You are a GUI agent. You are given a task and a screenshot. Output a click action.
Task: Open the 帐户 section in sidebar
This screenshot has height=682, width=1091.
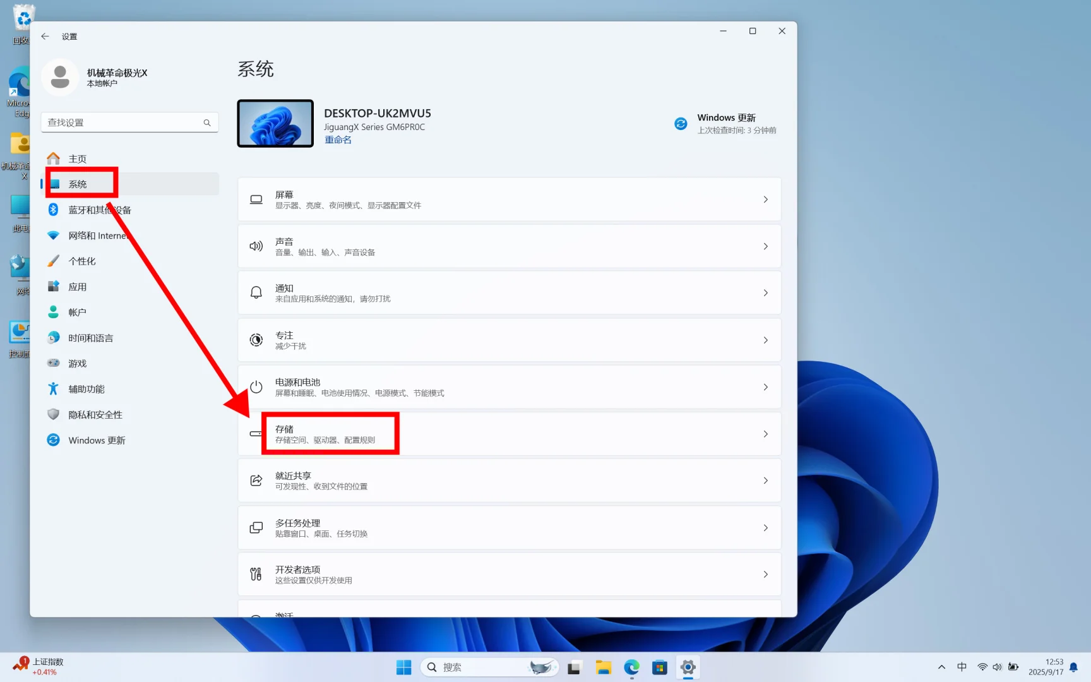[x=77, y=311]
